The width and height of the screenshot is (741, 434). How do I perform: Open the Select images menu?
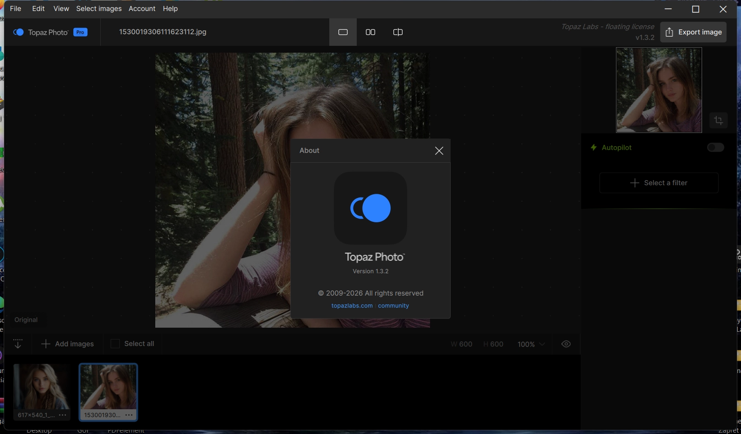[x=99, y=9]
